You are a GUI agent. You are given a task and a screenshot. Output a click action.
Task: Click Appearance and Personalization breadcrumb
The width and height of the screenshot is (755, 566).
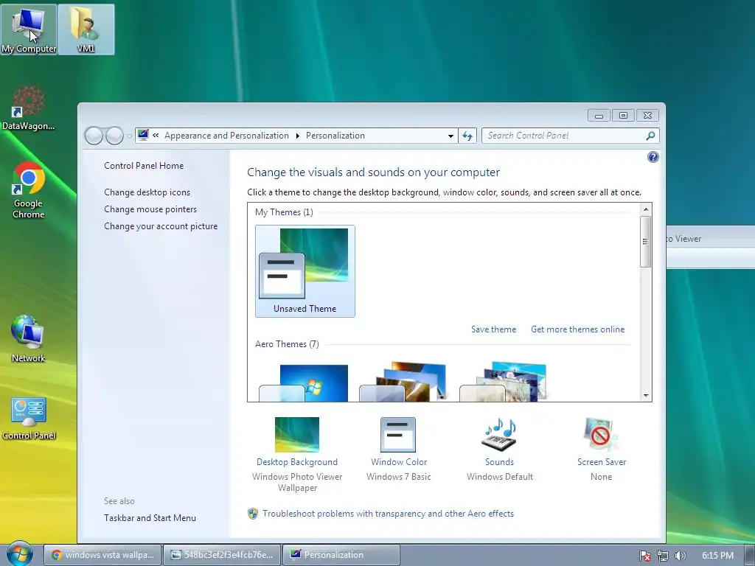226,136
